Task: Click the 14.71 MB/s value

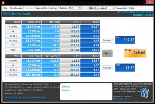Action: click(90, 50)
